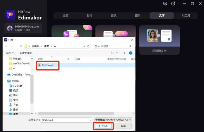Sort by the 标题 column header
This screenshot has width=204, height=132.
pyautogui.click(x=90, y=59)
